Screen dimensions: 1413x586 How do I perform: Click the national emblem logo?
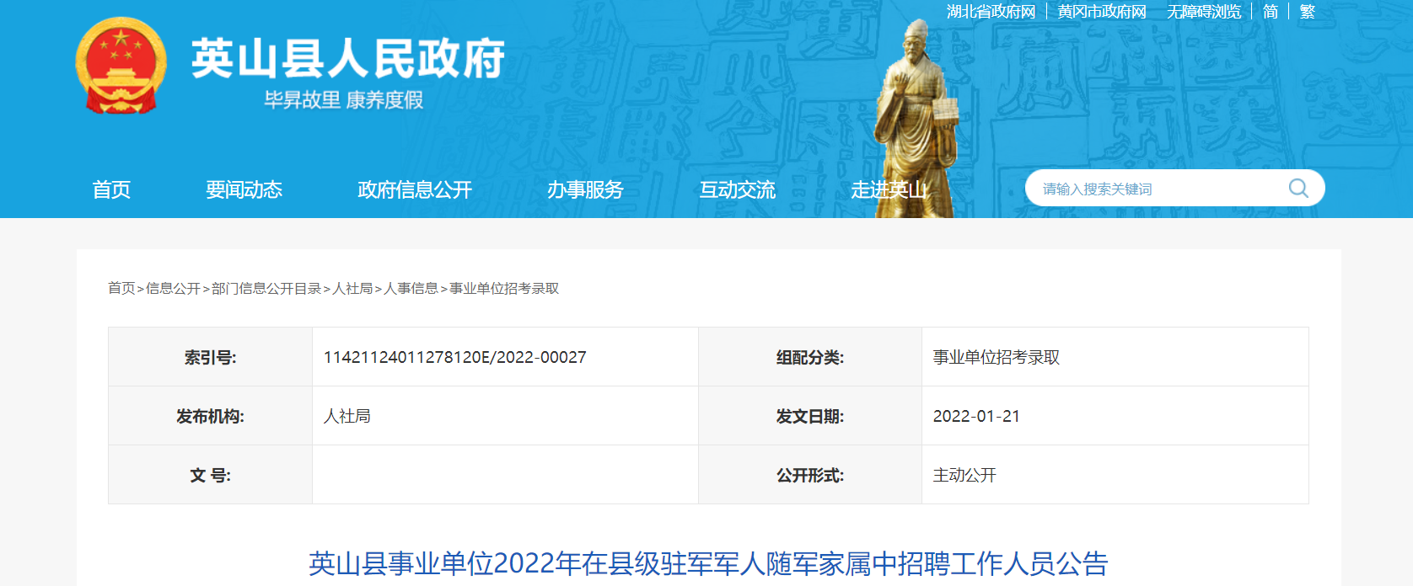[x=121, y=66]
